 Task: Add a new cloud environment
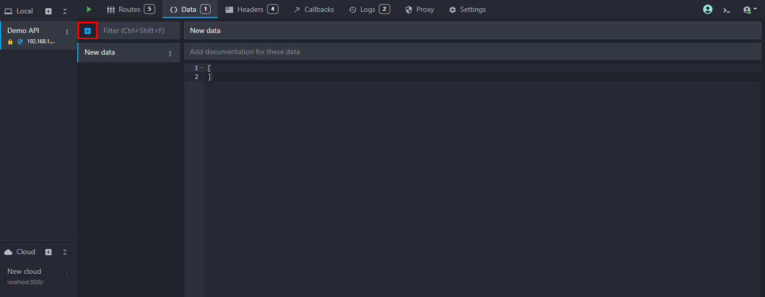48,252
